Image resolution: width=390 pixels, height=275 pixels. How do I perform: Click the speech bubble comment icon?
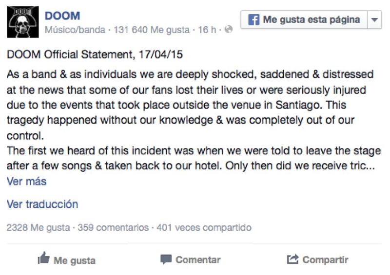(x=166, y=259)
